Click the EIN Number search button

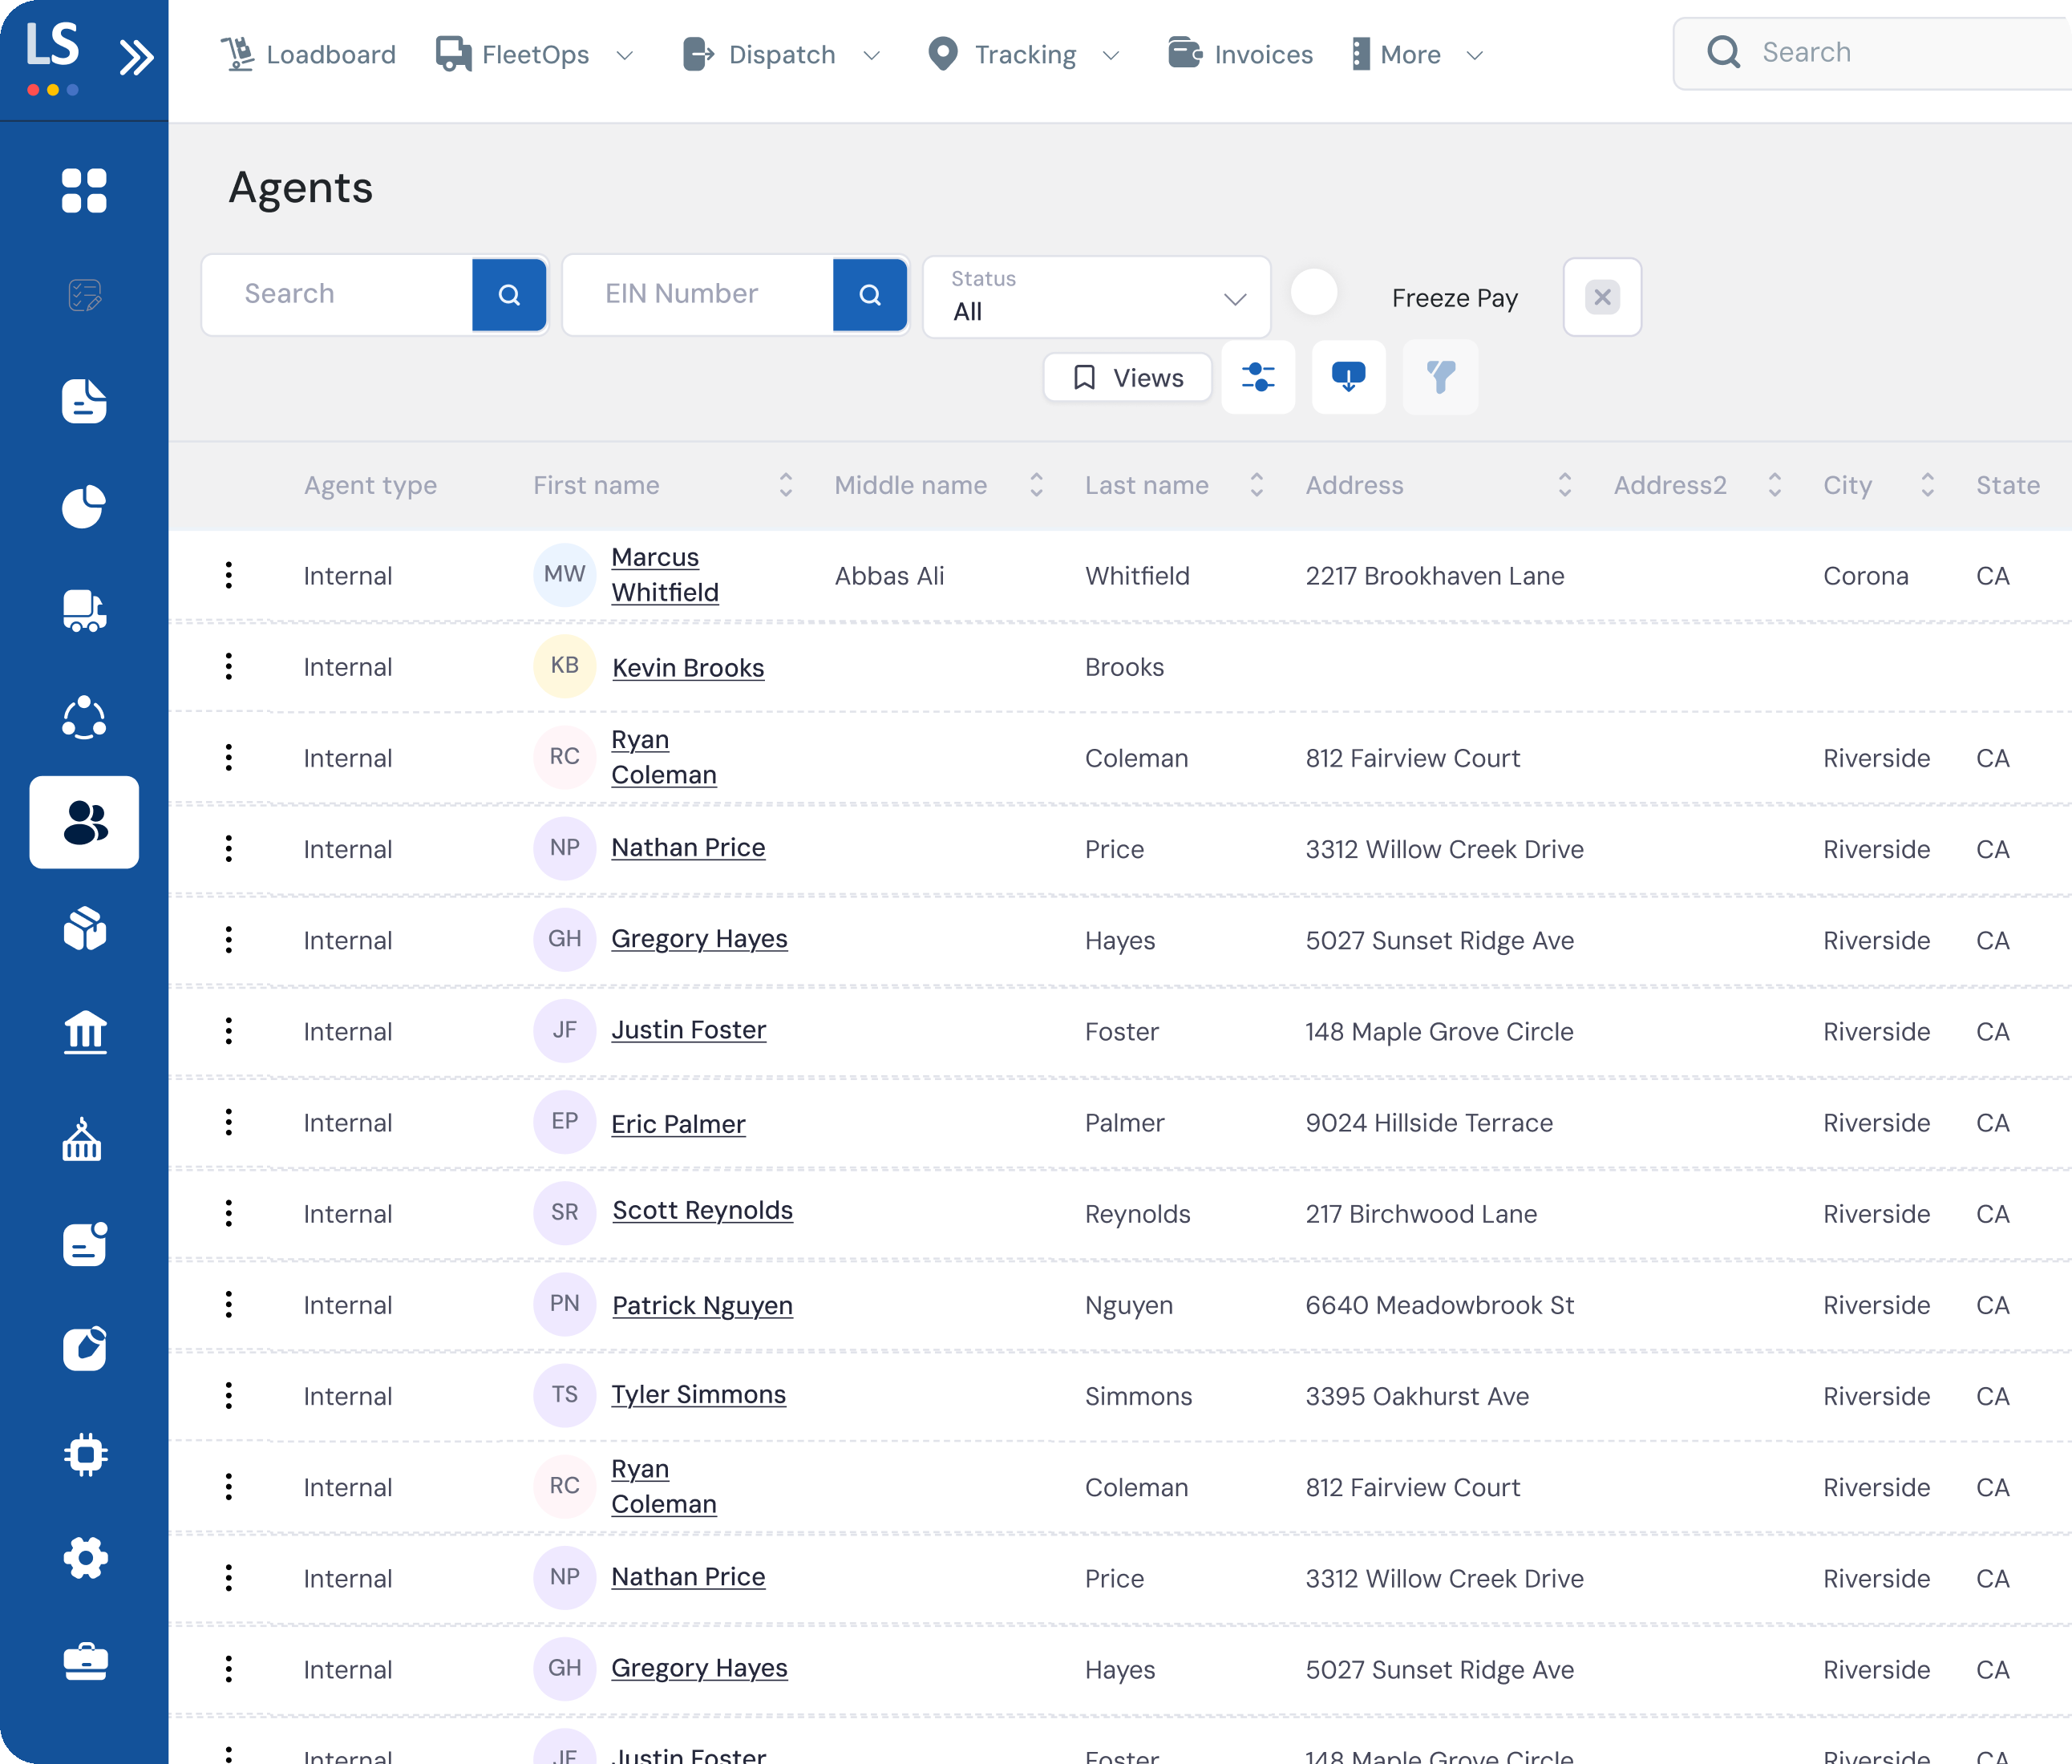870,295
